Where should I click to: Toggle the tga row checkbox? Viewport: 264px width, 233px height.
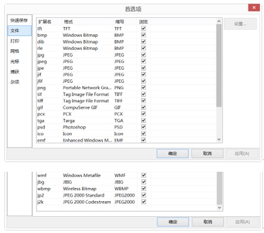click(143, 120)
